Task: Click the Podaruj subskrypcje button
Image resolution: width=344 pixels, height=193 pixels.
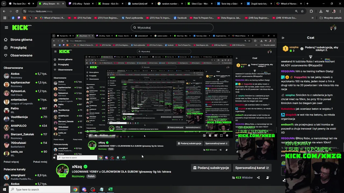Action: click(211, 168)
